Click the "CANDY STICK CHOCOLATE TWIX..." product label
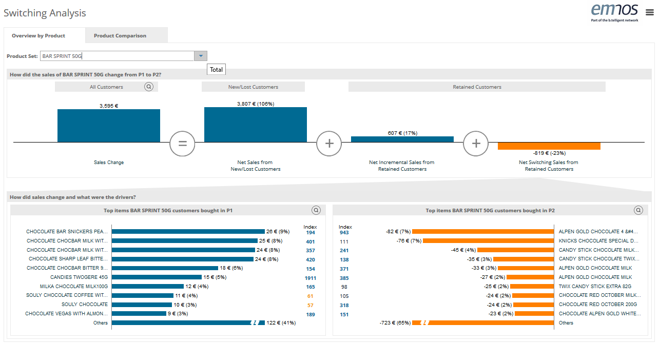The image size is (659, 344). (598, 259)
